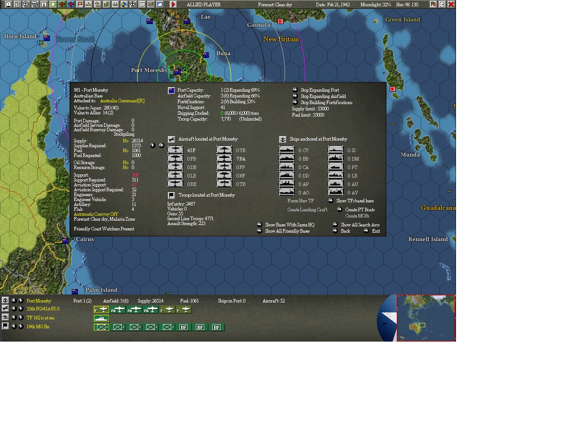
Task: Click the transport aircraft icon (0 TR)
Action: pyautogui.click(x=224, y=150)
